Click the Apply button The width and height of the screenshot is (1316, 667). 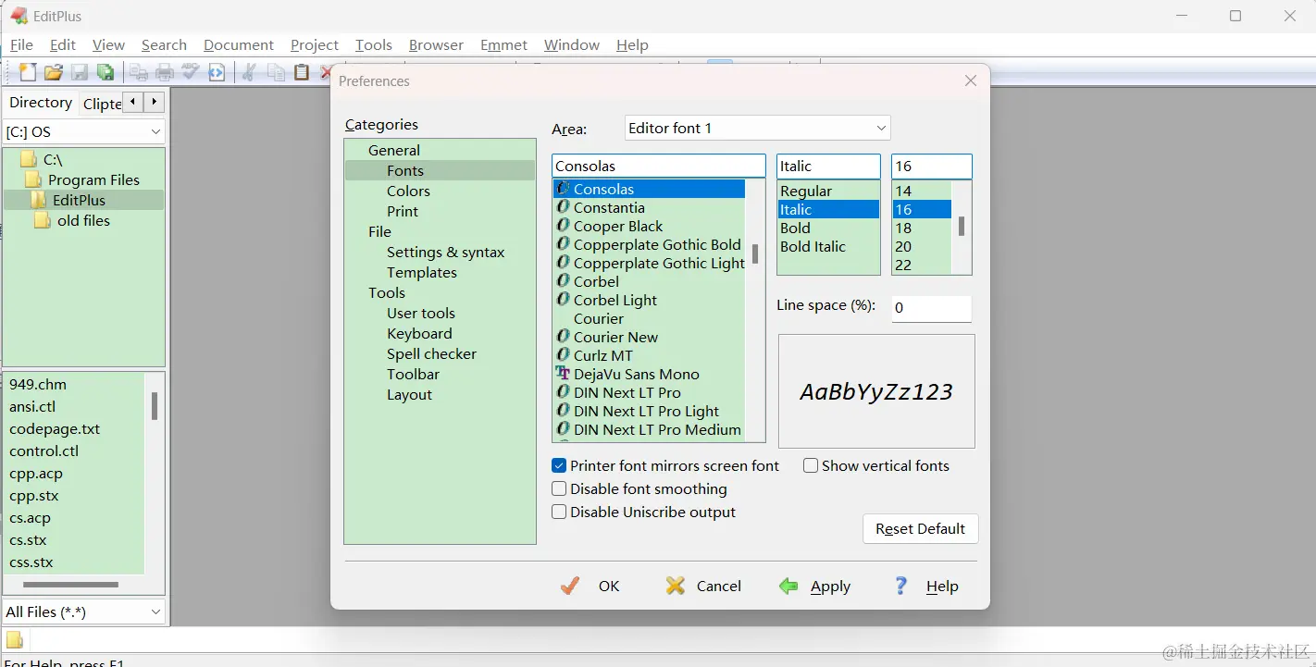click(814, 587)
